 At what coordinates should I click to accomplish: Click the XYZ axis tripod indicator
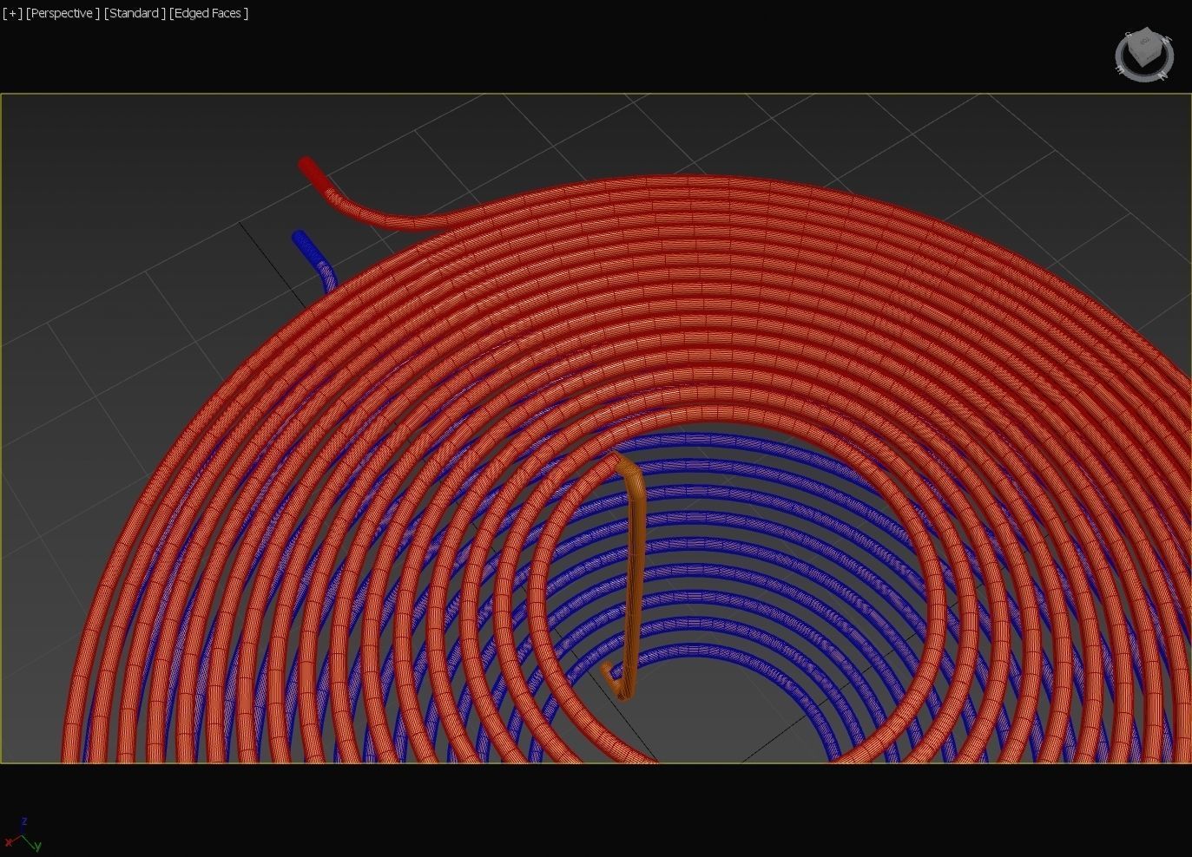23,835
